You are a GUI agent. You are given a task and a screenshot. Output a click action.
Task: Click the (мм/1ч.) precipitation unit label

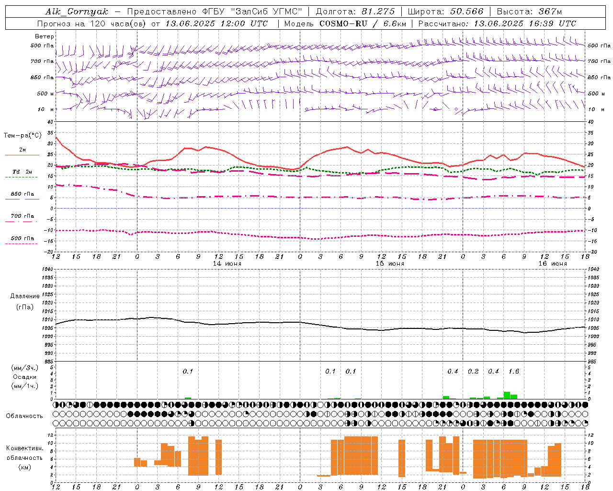[24, 386]
